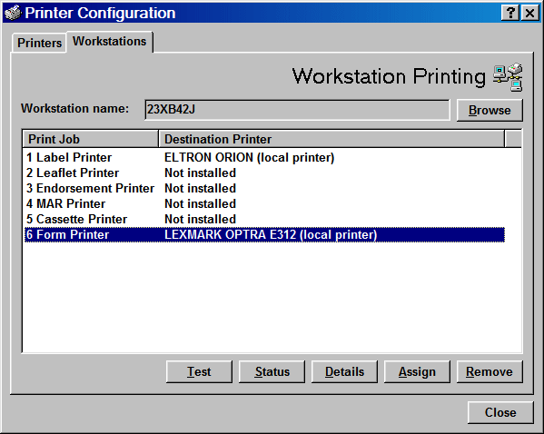Sort by Print Job column header
The height and width of the screenshot is (434, 544).
(x=91, y=139)
